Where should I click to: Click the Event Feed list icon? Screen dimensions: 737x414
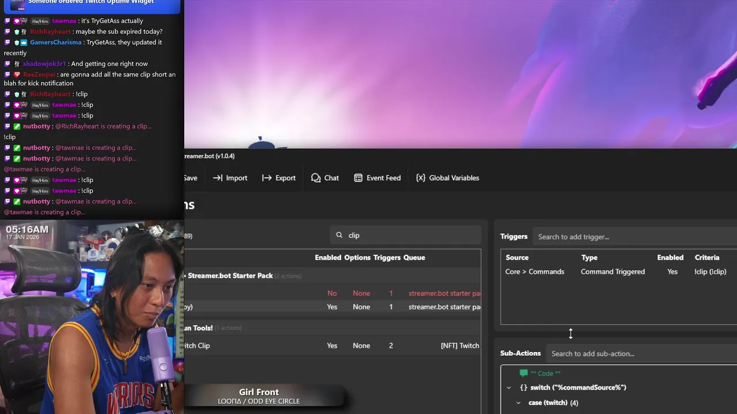pos(358,178)
